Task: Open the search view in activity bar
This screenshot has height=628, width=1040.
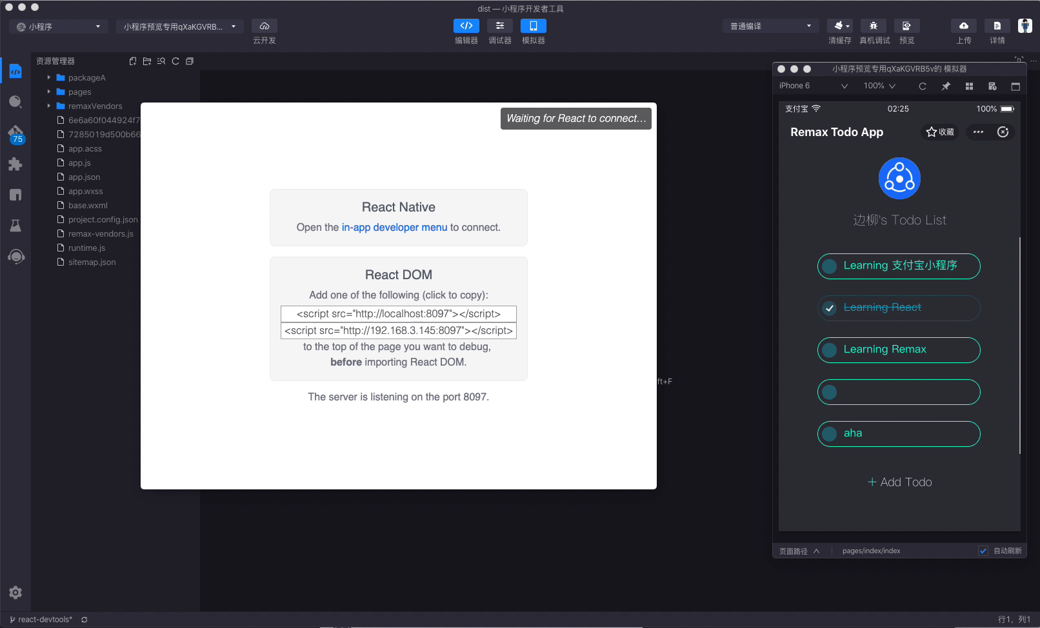Action: [x=15, y=102]
